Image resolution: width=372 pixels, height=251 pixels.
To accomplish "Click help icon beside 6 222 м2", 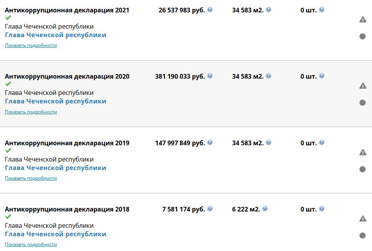I will point(265,209).
